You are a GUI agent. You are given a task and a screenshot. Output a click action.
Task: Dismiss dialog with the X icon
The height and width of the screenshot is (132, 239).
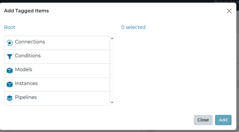coord(229,11)
